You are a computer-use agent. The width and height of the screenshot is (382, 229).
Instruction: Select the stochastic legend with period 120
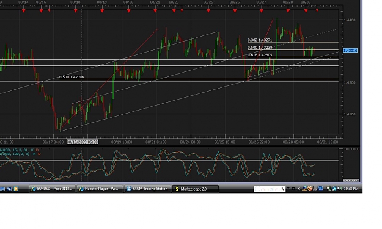coord(20,154)
